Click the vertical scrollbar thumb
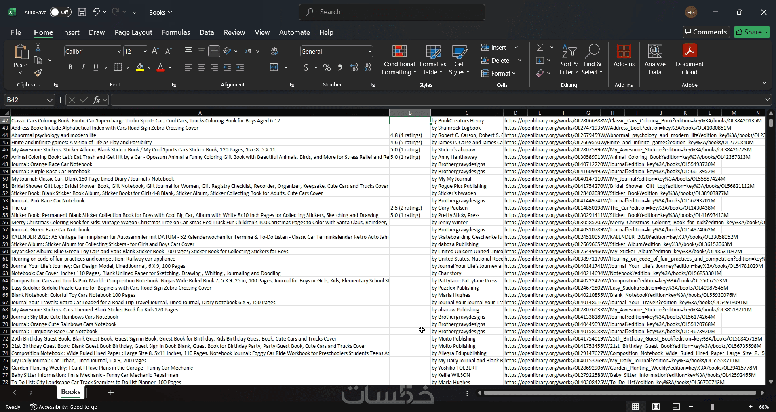This screenshot has height=412, width=776. (771, 123)
